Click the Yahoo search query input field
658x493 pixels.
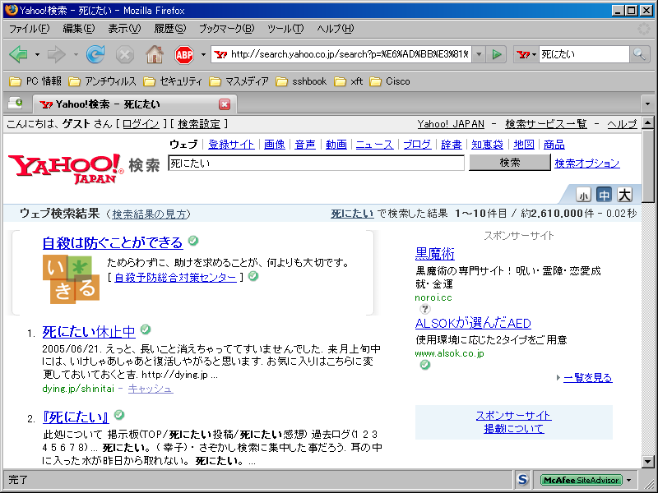(317, 163)
